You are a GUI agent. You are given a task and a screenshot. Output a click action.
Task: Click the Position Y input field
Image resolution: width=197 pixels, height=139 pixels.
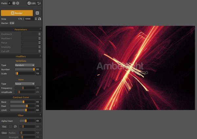pyautogui.click(x=30, y=38)
